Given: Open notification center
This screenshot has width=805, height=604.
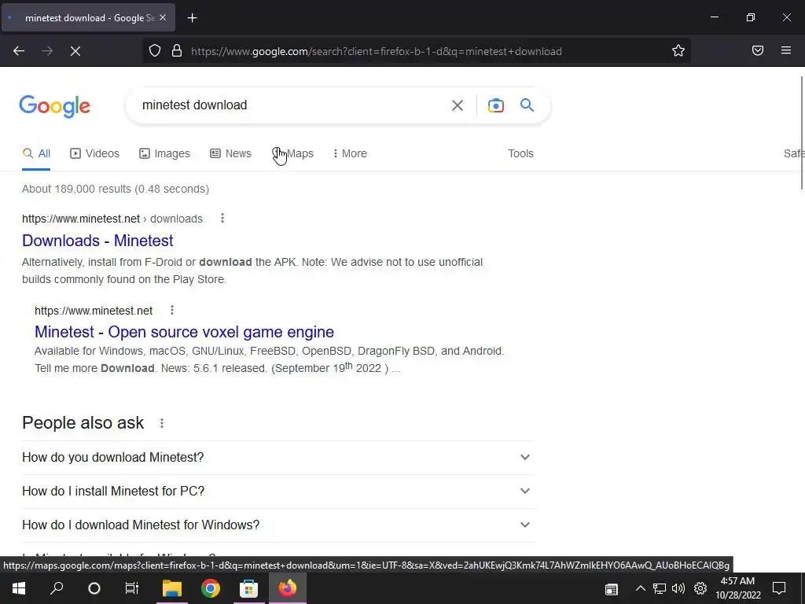Looking at the screenshot, I should click(x=779, y=588).
